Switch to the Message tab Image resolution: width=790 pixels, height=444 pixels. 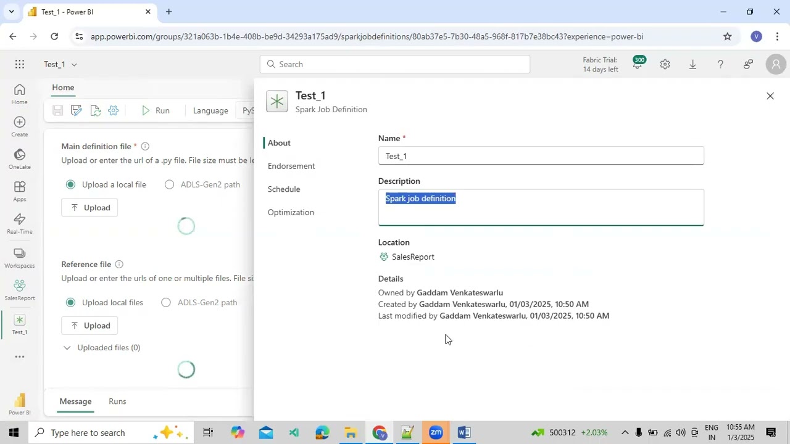pos(75,401)
